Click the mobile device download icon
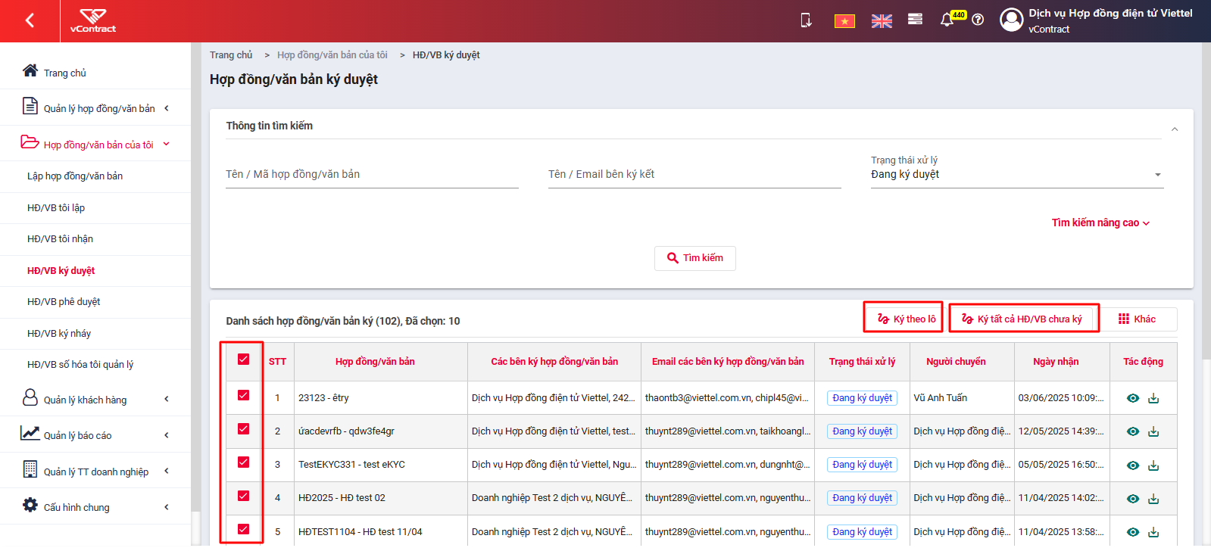This screenshot has height=551, width=1211. click(806, 20)
